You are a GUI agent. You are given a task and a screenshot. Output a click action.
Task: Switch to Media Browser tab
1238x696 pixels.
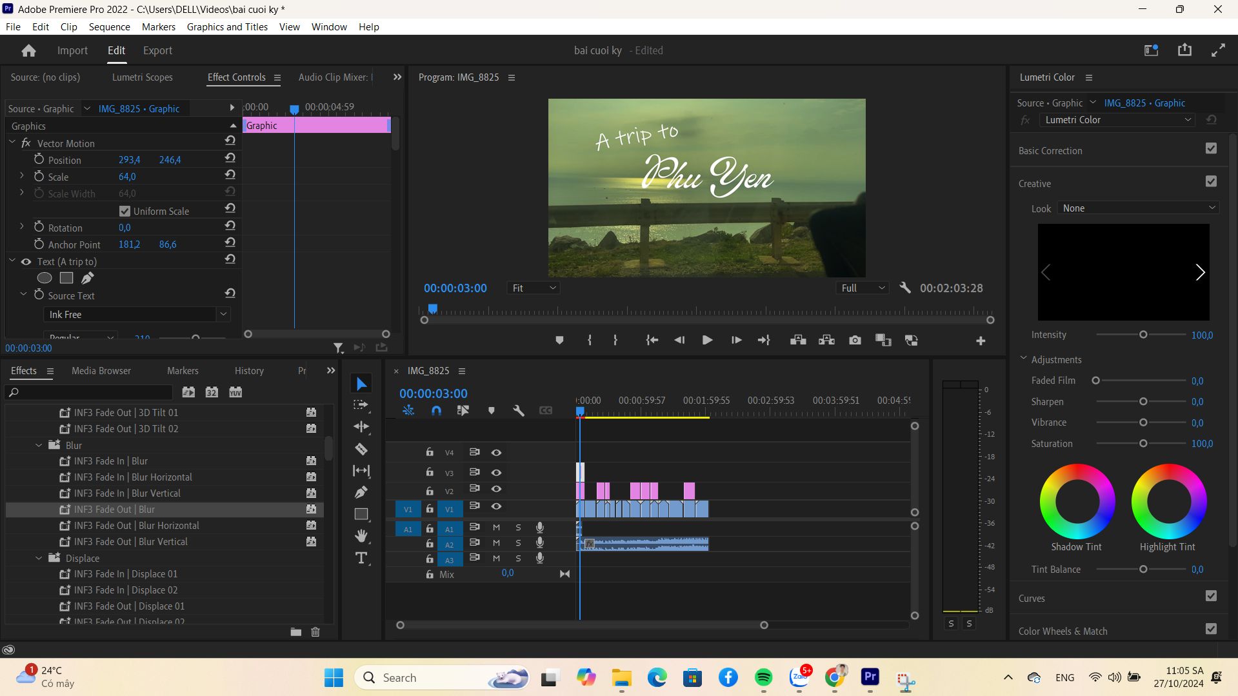click(x=101, y=371)
